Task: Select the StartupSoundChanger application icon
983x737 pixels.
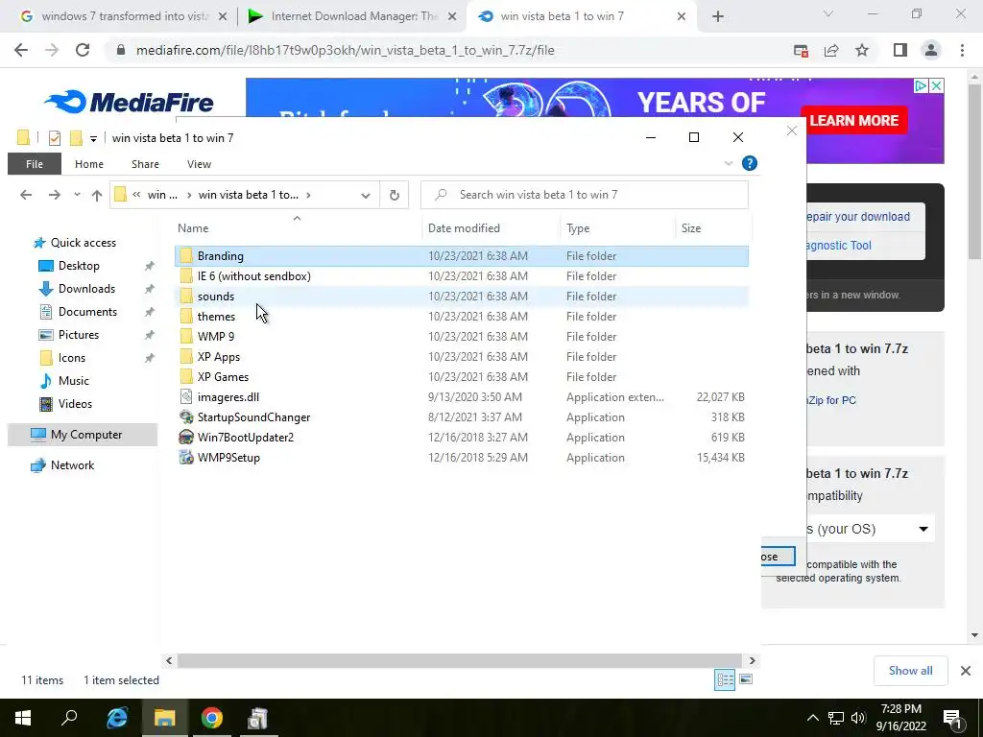Action: 186,416
